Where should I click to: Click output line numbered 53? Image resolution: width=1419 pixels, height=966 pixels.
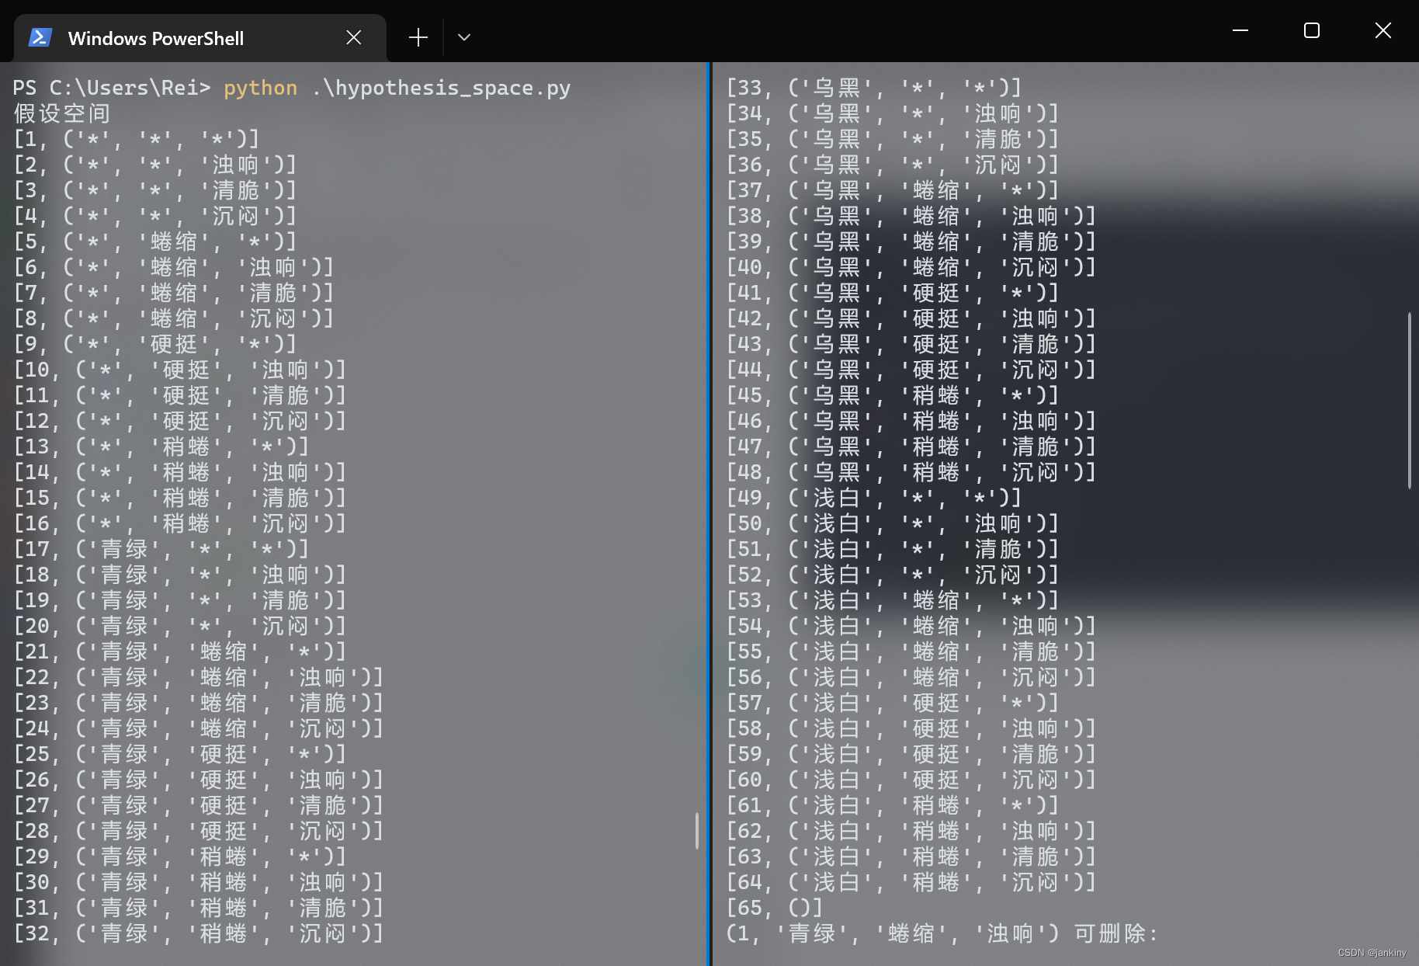click(x=893, y=600)
